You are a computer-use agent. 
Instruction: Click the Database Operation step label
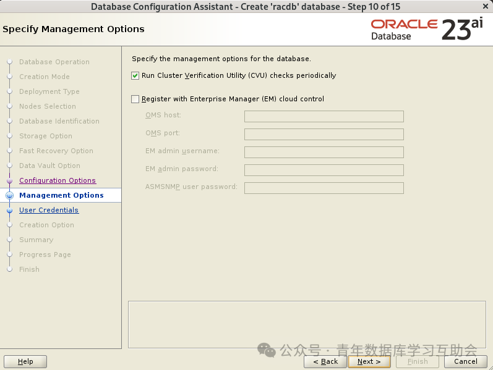click(54, 62)
